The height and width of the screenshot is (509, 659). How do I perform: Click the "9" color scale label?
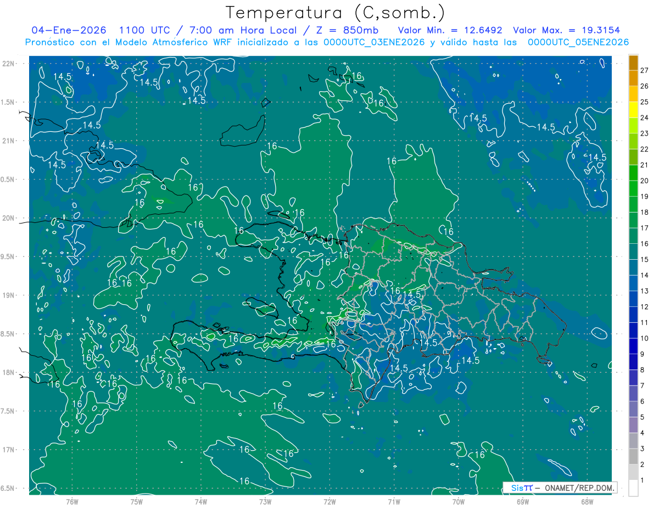pyautogui.click(x=643, y=354)
